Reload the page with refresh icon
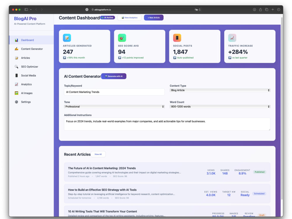The image size is (292, 219). [x=200, y=10]
